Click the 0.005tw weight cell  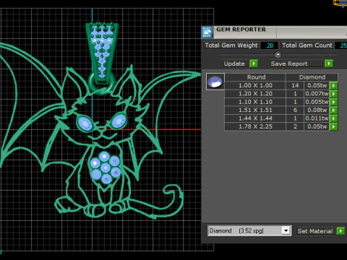(317, 102)
